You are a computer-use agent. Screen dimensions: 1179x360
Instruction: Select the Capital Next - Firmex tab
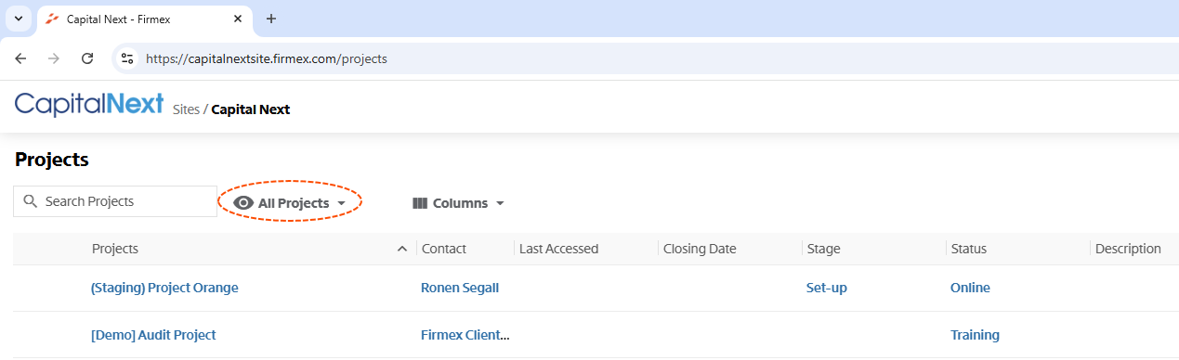[144, 19]
